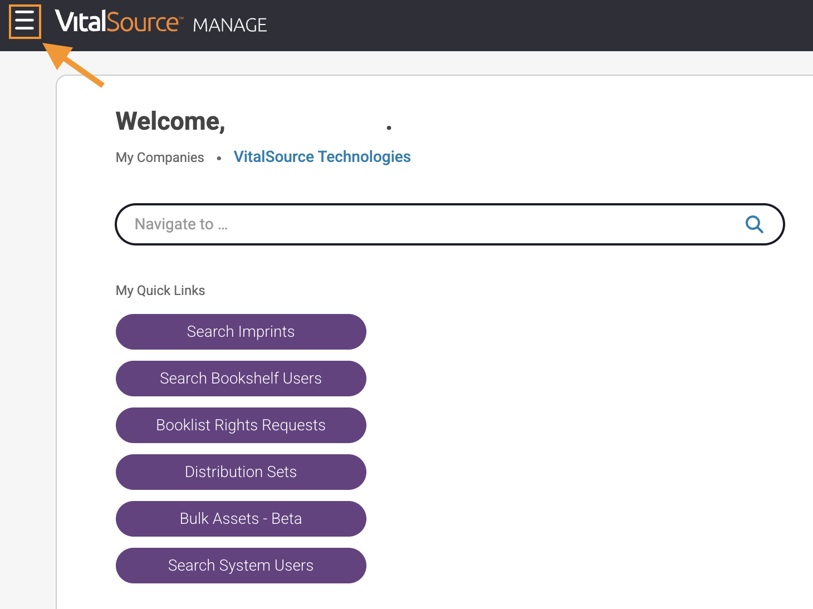Click the Welcome heading
813x609 pixels.
(170, 121)
